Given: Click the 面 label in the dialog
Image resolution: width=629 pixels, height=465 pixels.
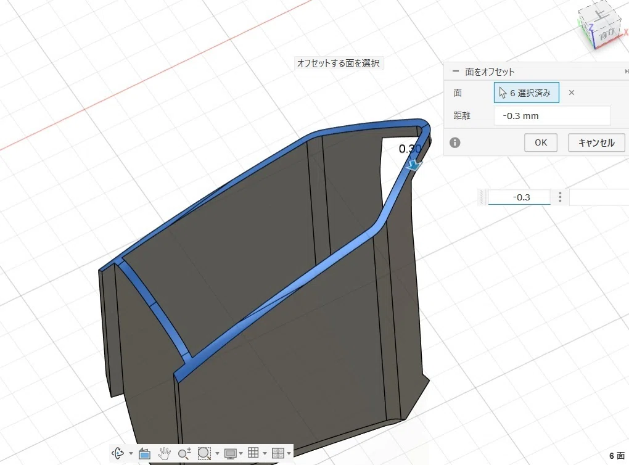Looking at the screenshot, I should [x=458, y=93].
